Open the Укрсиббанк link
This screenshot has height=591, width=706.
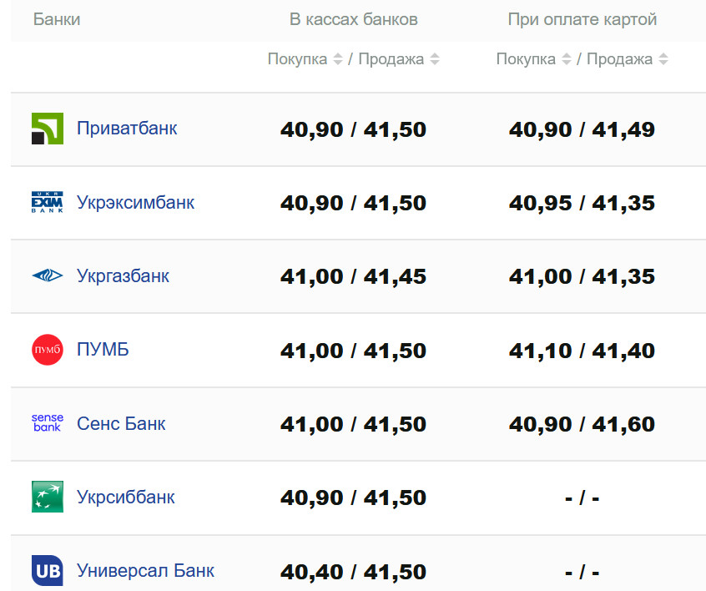point(126,497)
